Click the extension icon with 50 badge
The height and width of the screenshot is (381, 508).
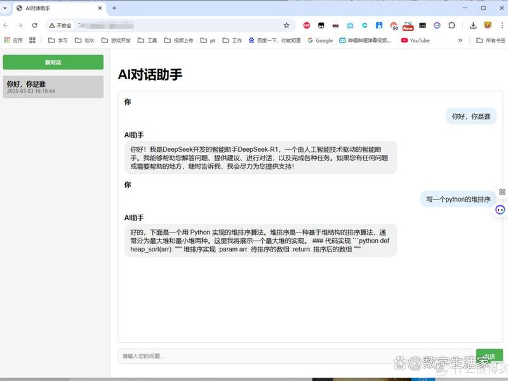pos(394,25)
